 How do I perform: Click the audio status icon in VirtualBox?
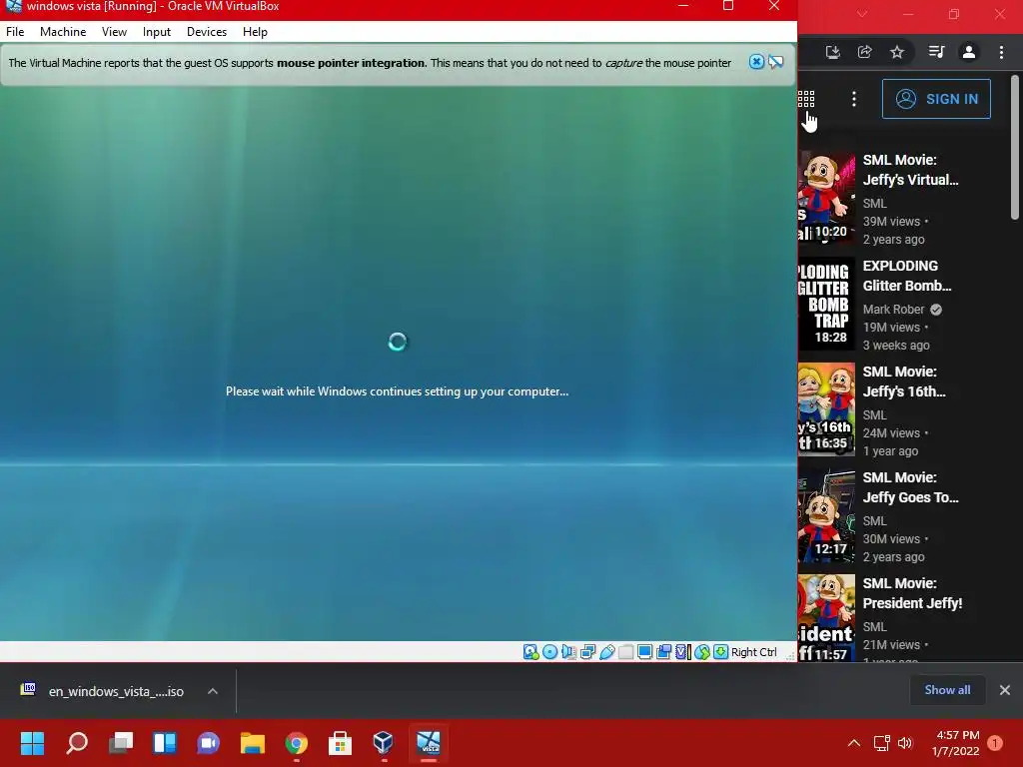point(568,652)
